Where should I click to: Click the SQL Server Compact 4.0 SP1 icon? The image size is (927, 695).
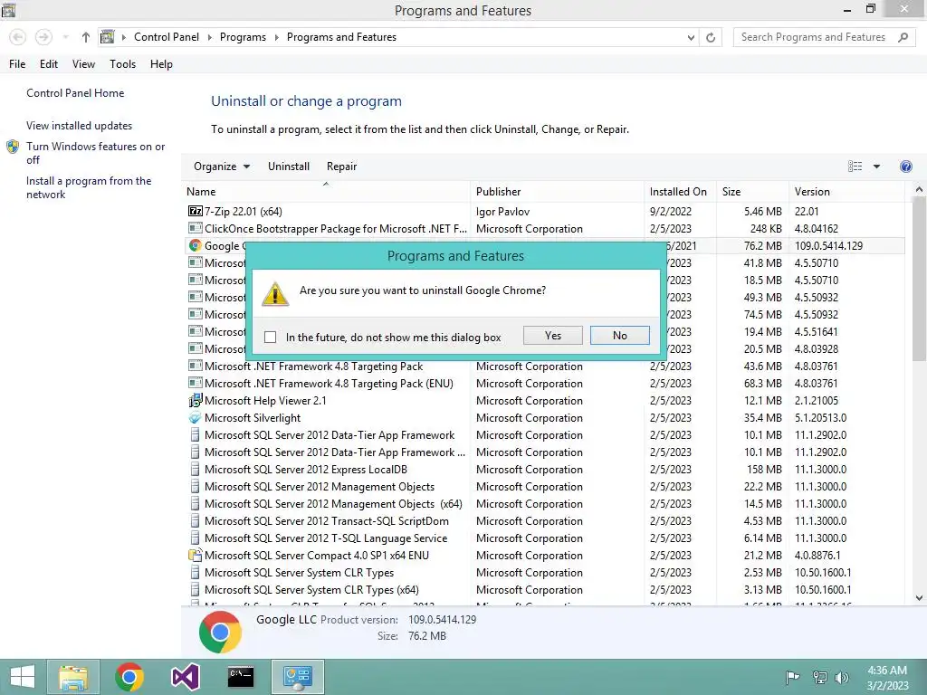[196, 555]
